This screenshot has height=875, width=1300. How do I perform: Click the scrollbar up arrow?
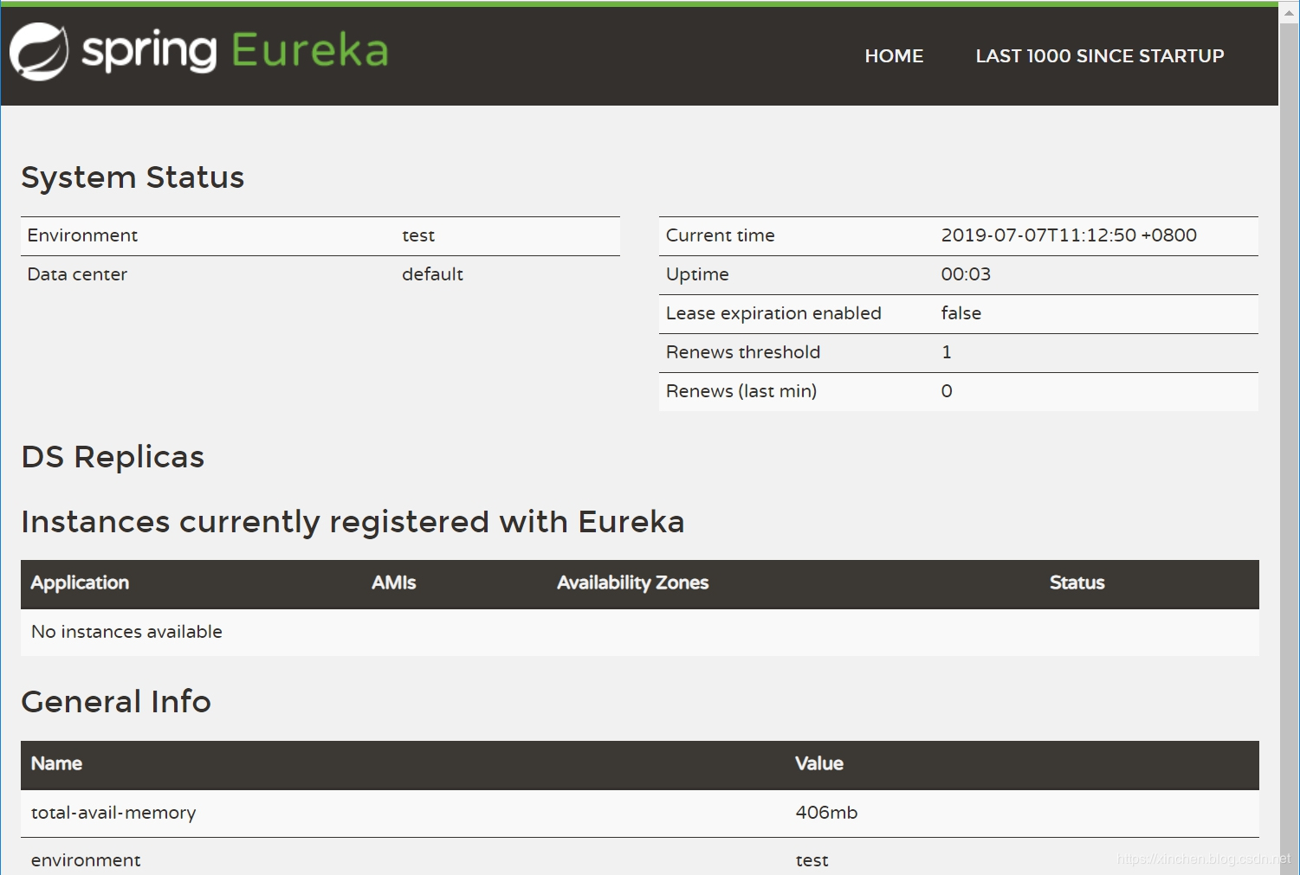[1289, 13]
